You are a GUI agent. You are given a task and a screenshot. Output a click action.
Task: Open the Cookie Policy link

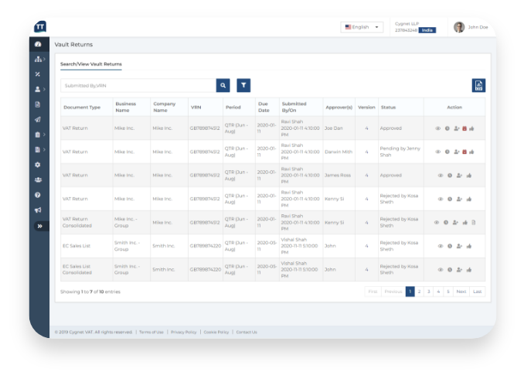tap(216, 332)
